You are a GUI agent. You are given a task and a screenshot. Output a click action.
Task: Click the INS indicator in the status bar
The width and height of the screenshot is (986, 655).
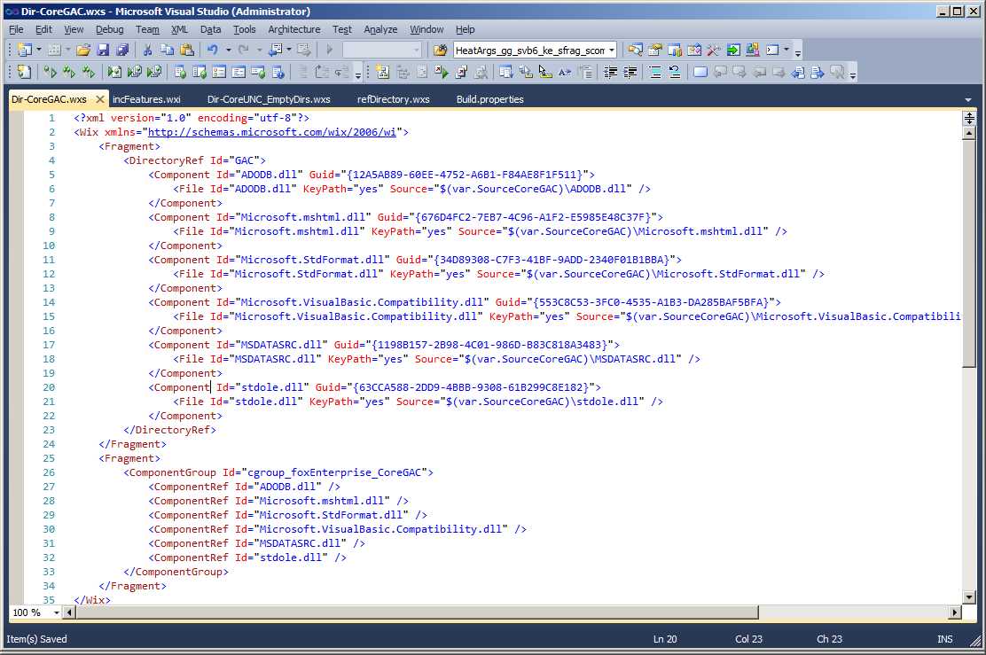(x=944, y=639)
